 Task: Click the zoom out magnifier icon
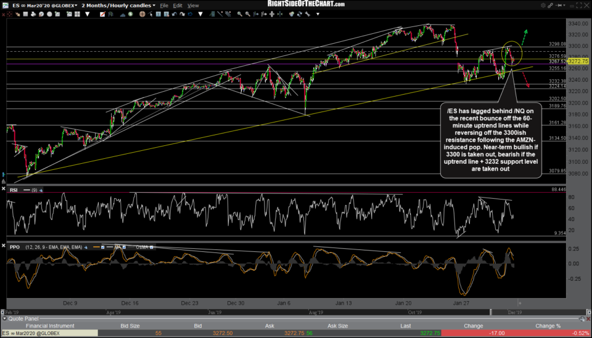pyautogui.click(x=247, y=14)
